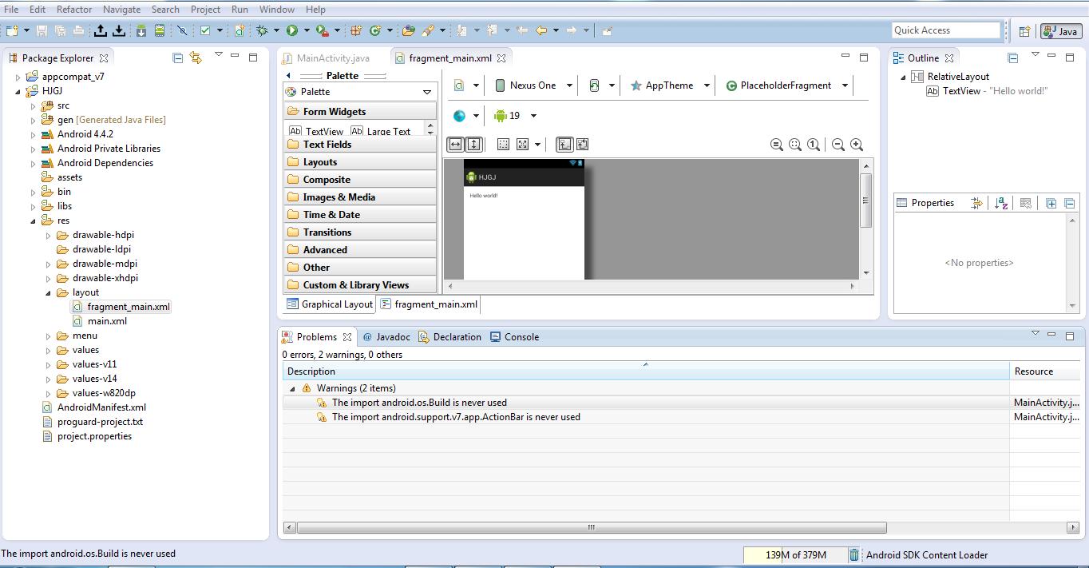Open the PlaceholderFragment activity dropdown
The height and width of the screenshot is (568, 1089).
[x=786, y=85]
